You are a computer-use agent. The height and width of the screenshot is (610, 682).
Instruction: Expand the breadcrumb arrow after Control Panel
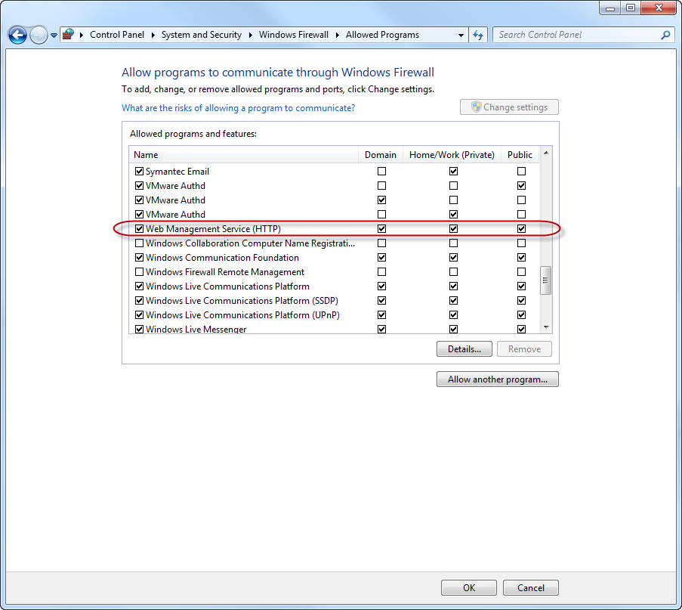point(153,35)
